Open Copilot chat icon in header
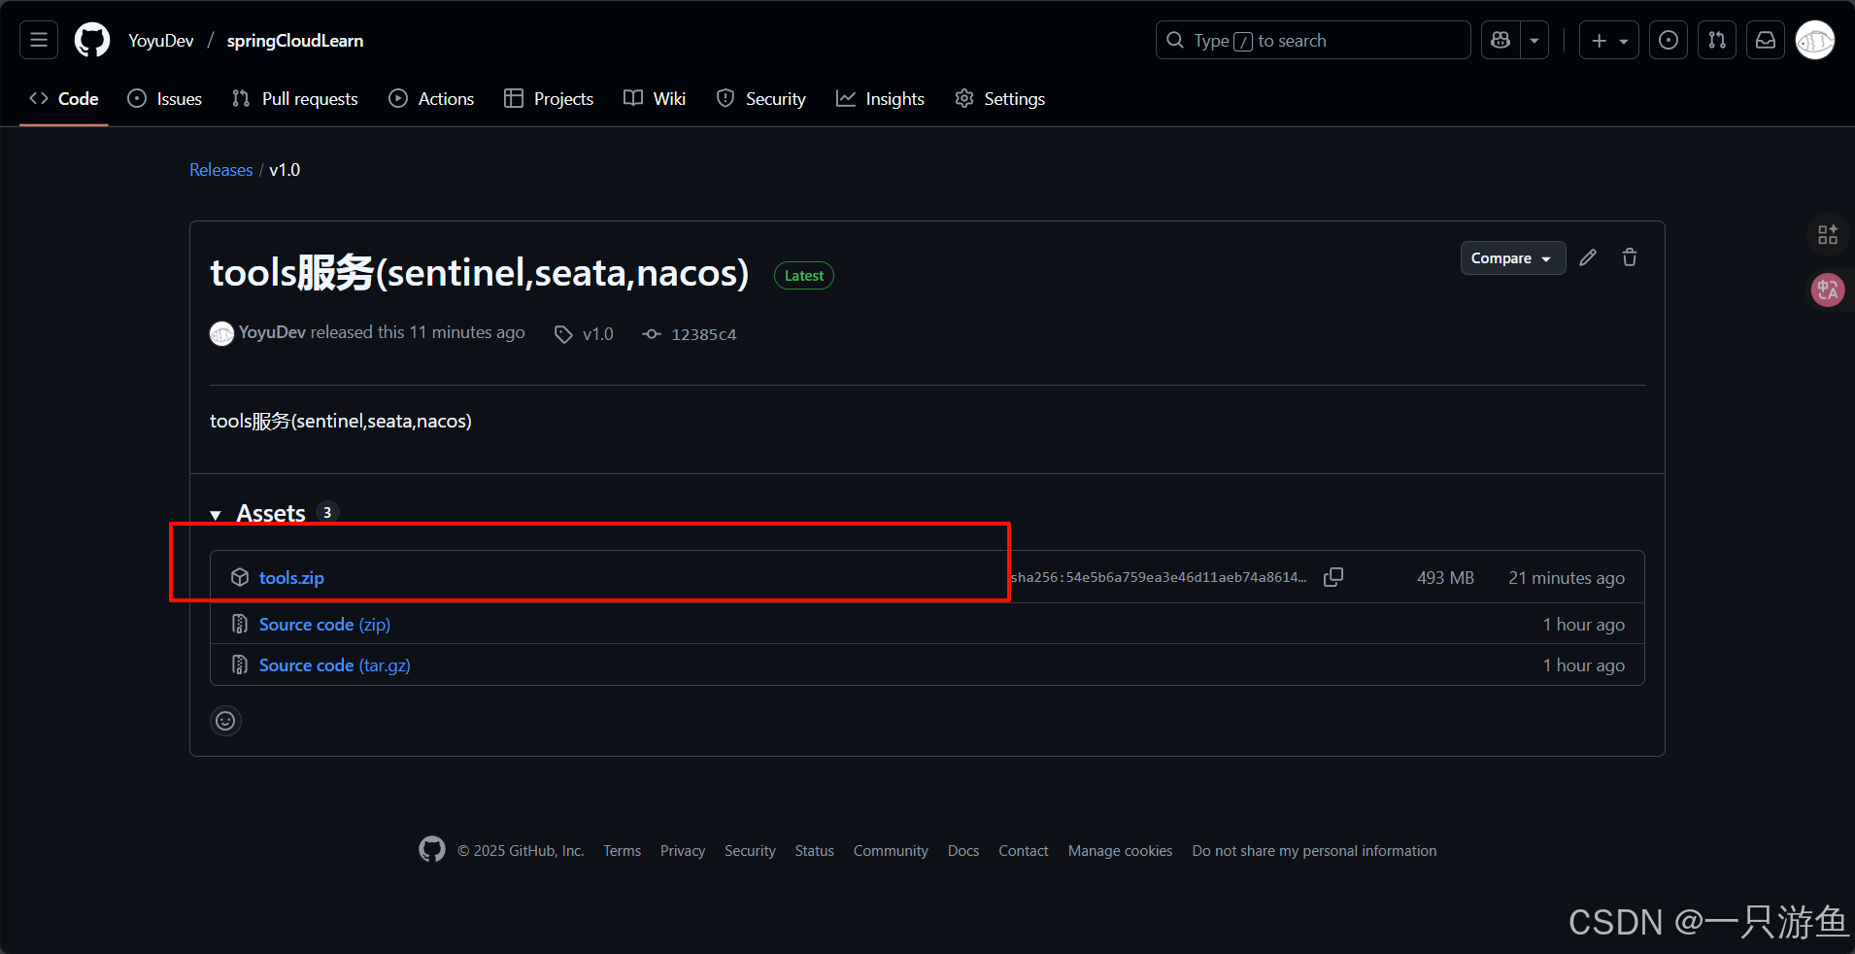This screenshot has height=954, width=1855. point(1501,40)
